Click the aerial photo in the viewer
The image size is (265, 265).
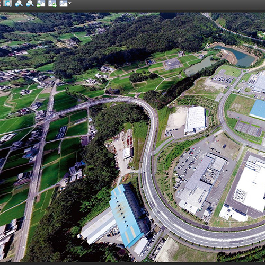[132, 137]
